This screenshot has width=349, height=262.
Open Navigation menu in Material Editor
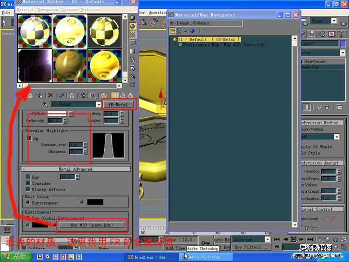[48, 10]
